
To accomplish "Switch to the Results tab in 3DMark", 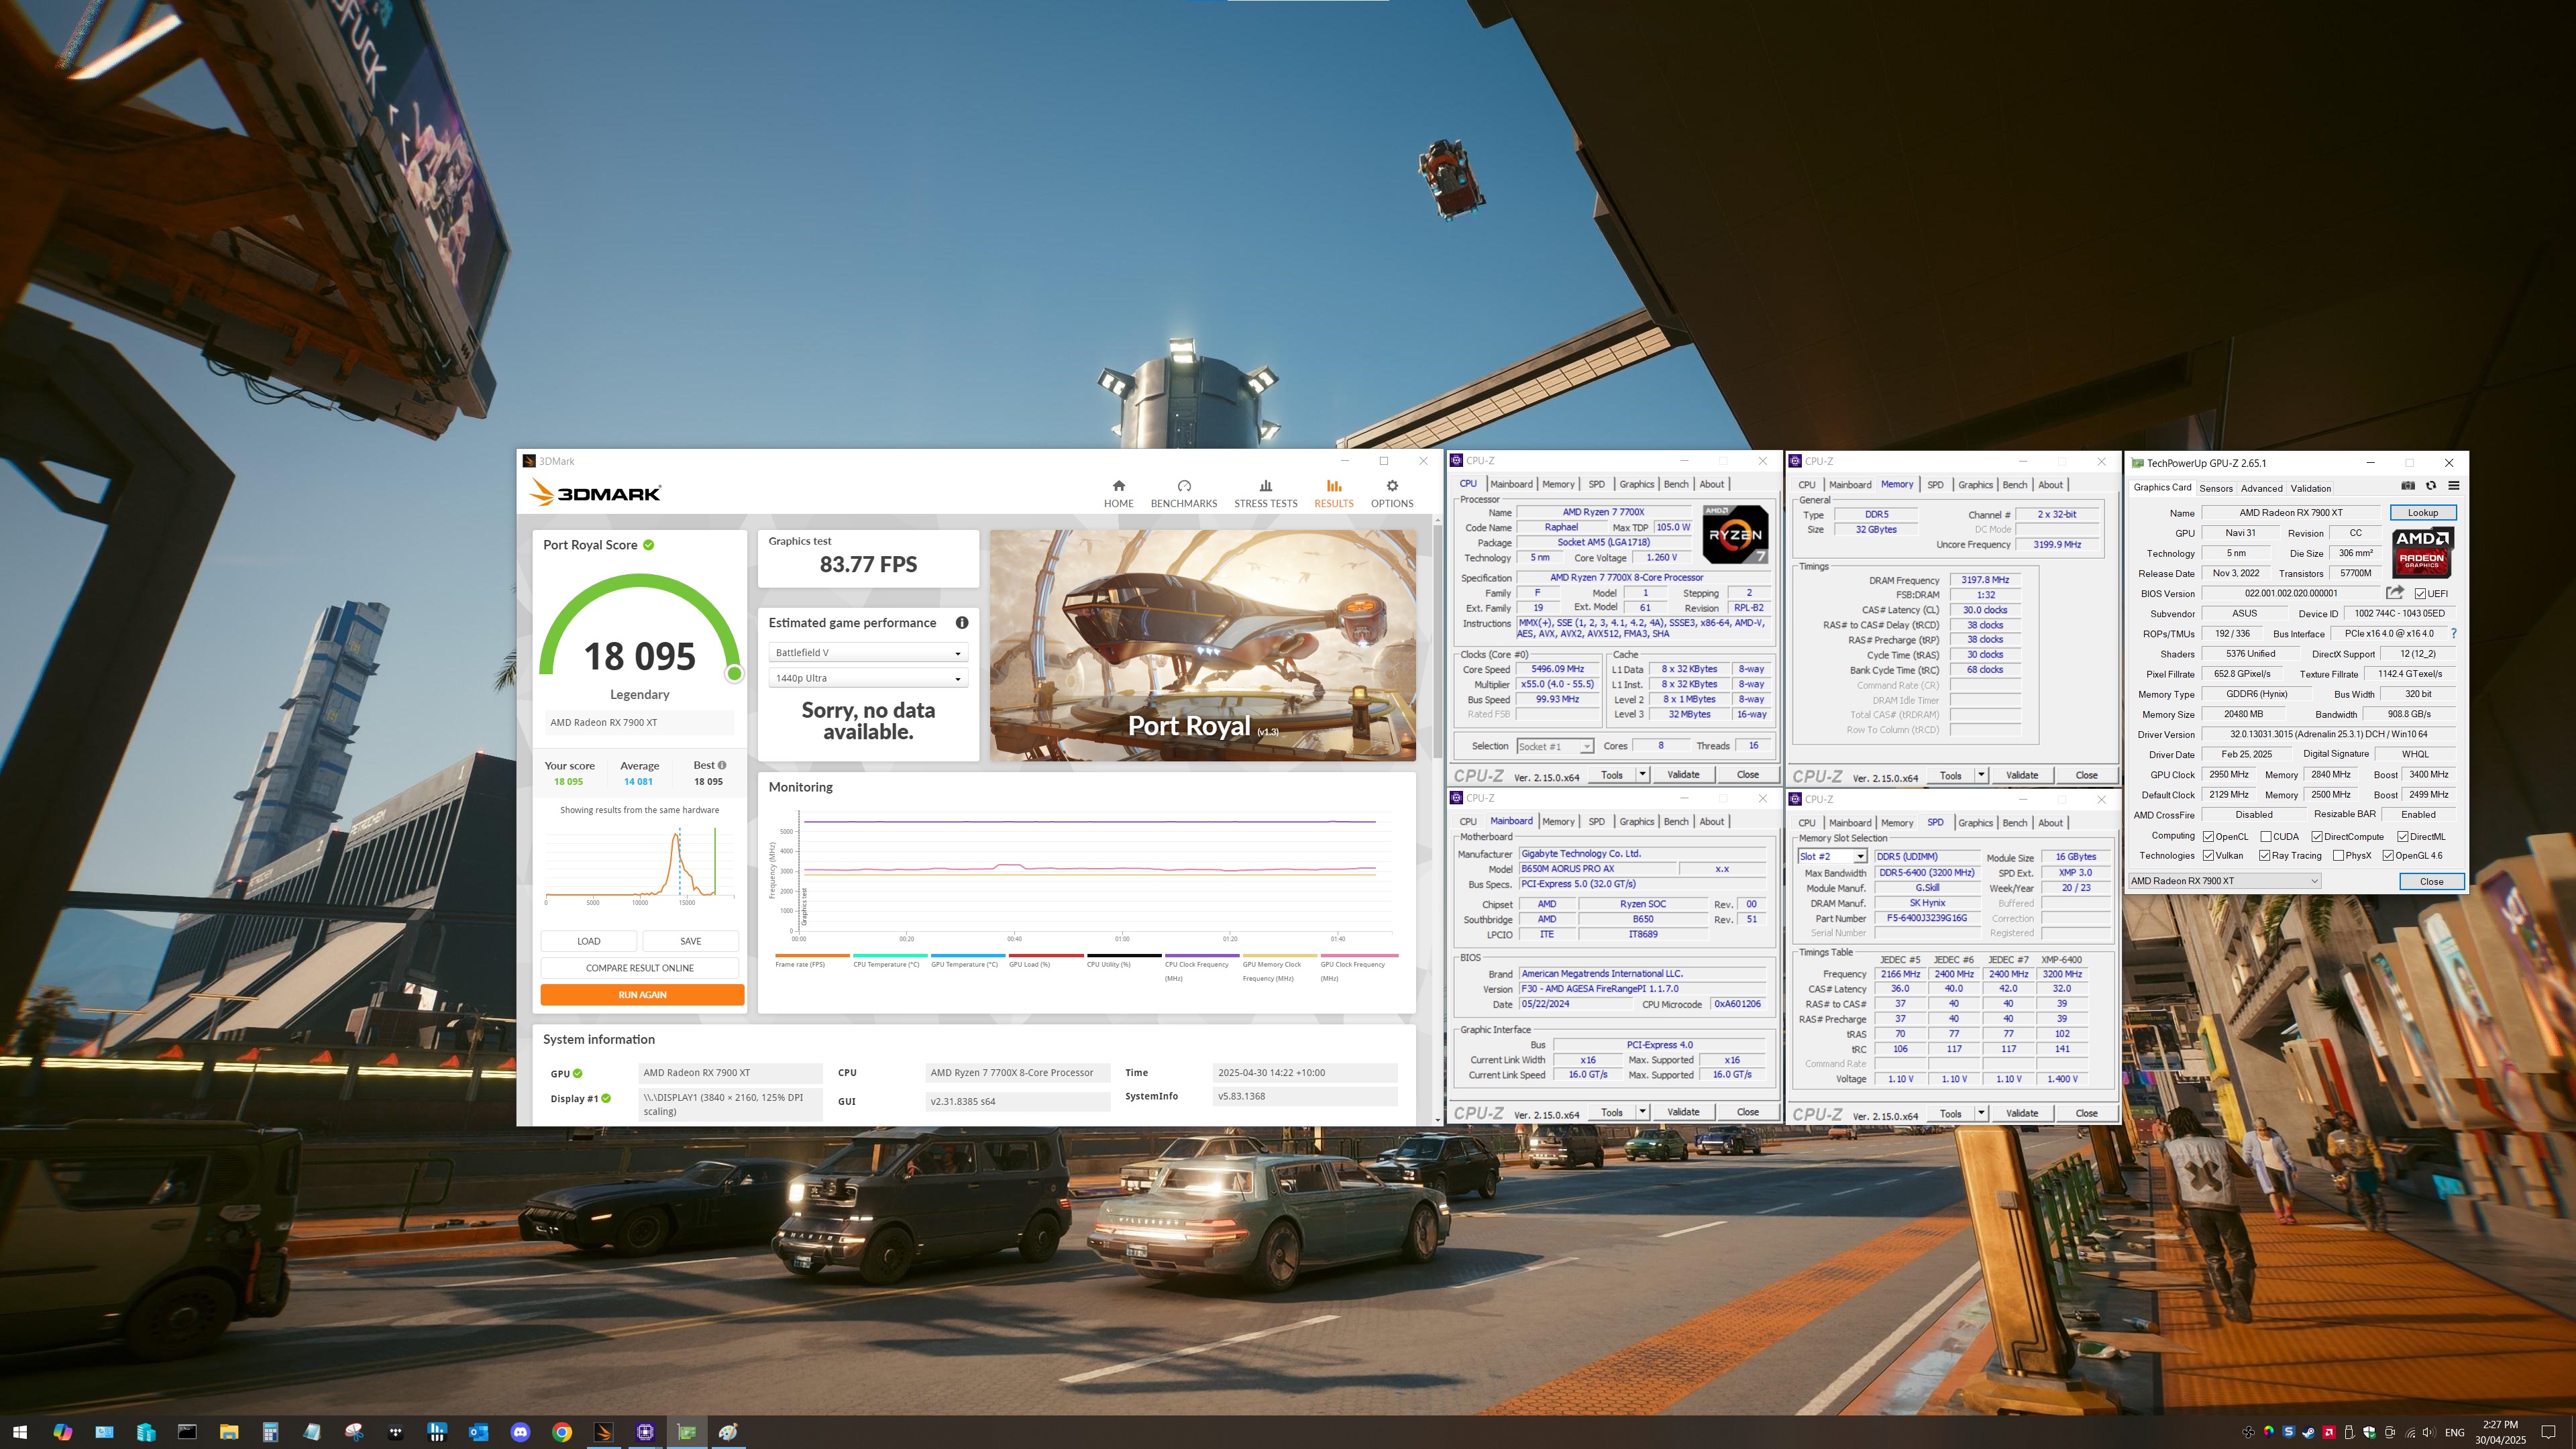I will 1334,493.
